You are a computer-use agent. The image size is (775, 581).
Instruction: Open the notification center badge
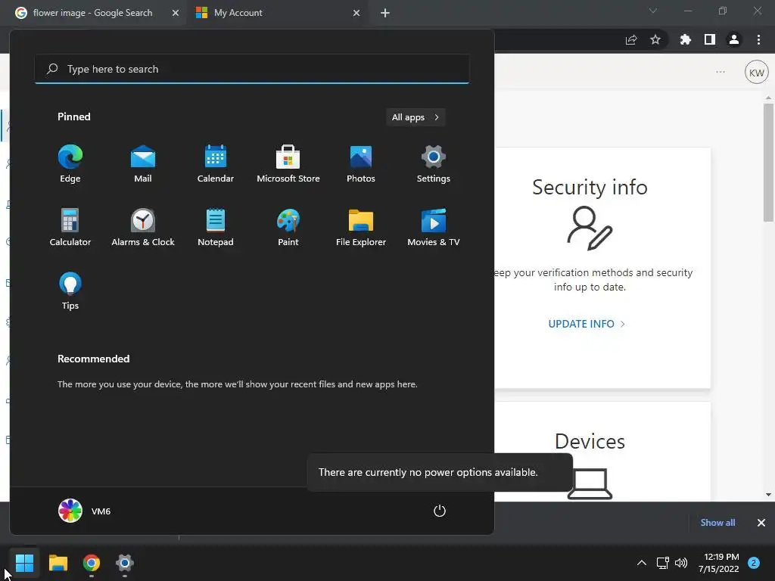click(754, 563)
